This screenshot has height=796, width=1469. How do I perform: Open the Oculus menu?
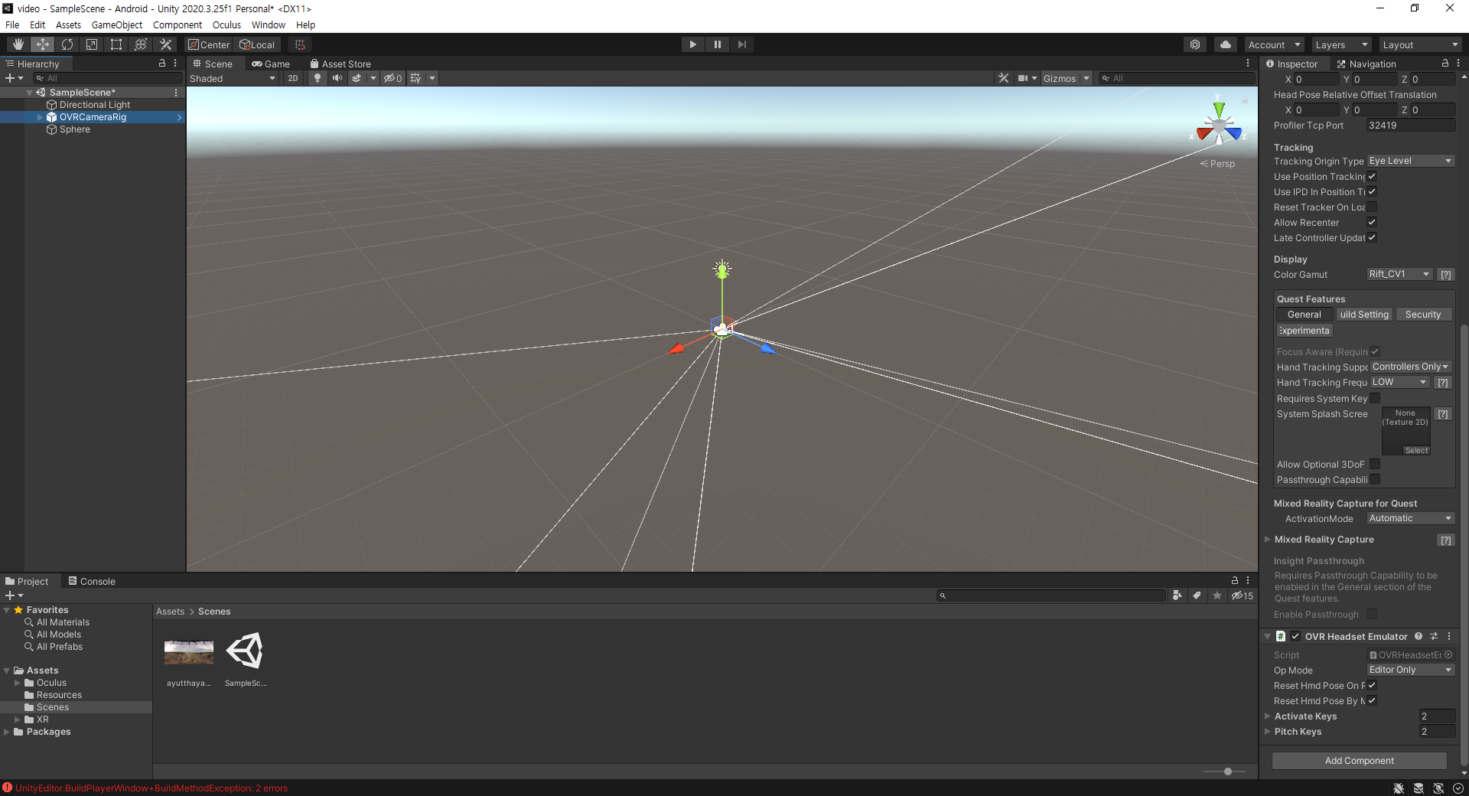click(x=226, y=24)
